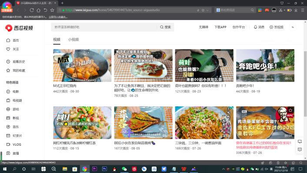
Task: Open the 奔跑吧少年 video thumbnail
Action: click(x=265, y=65)
